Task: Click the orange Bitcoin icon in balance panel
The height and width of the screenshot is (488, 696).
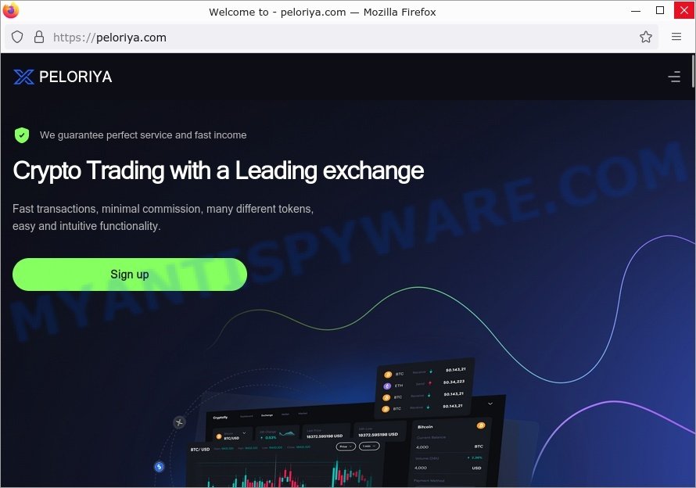Action: 481,425
